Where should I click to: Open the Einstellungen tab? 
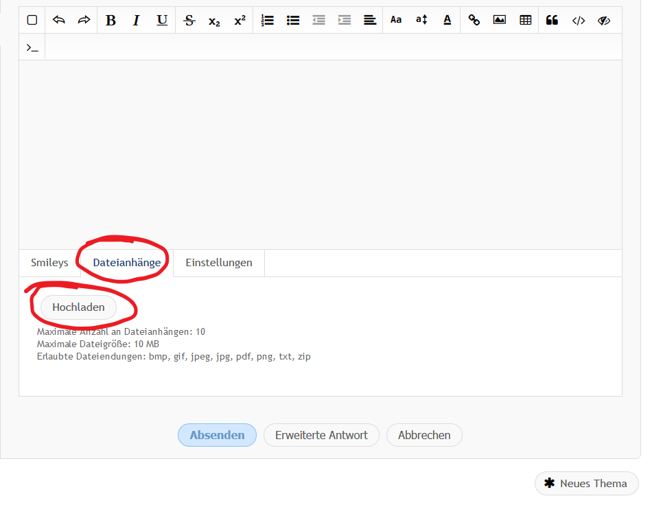[219, 263]
